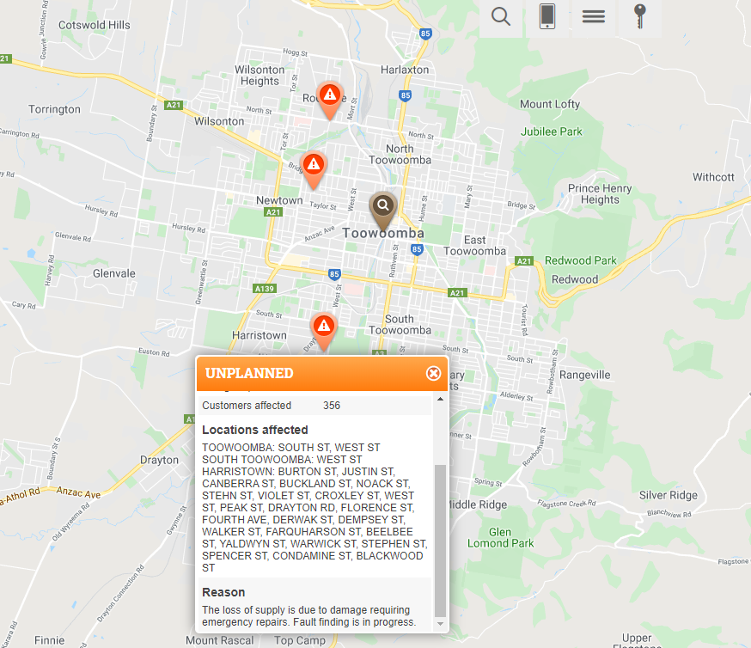Click the Toowoomba city label

(382, 233)
